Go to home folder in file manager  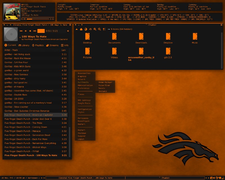pos(81,29)
